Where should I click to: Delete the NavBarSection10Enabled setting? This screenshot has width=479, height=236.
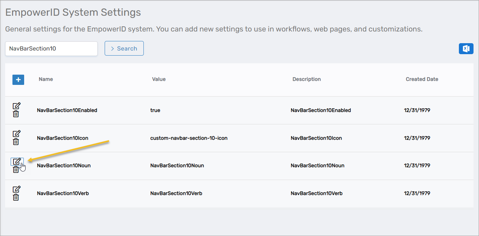point(16,114)
